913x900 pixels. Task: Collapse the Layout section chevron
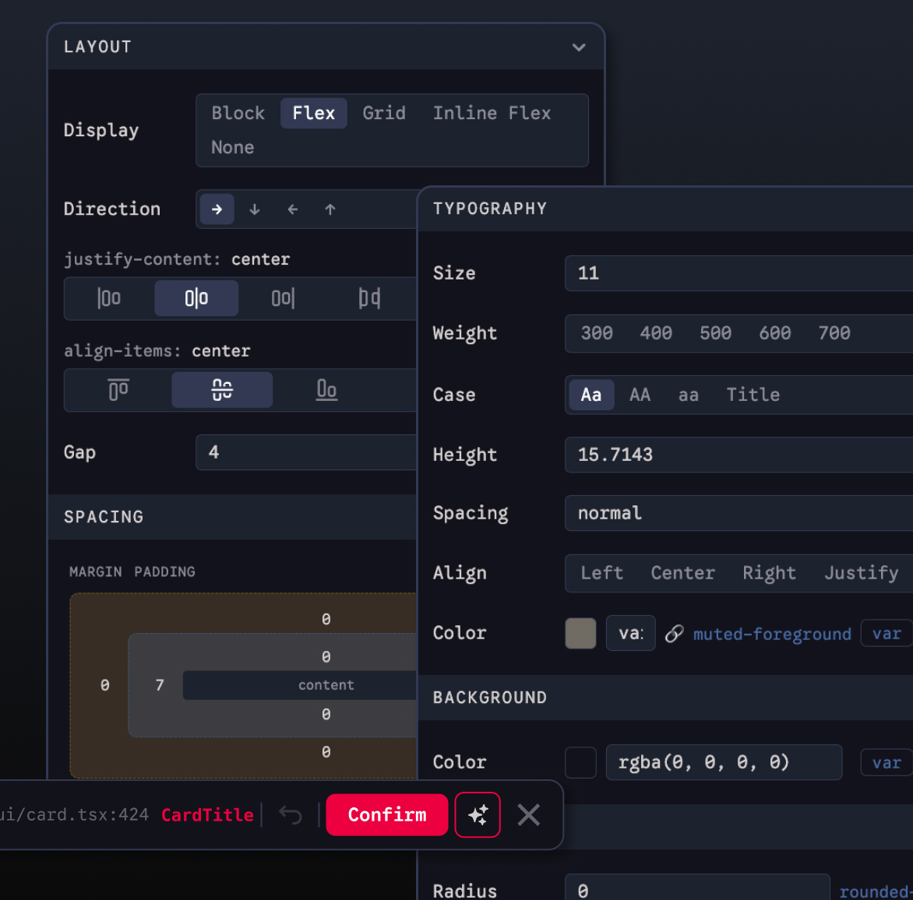coord(579,47)
